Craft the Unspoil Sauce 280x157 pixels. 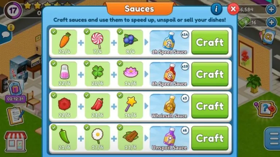(x=210, y=138)
